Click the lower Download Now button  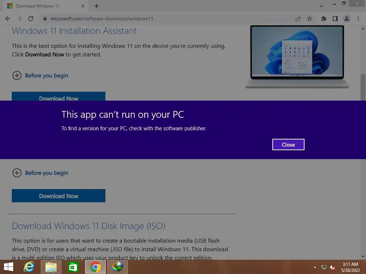pyautogui.click(x=59, y=196)
